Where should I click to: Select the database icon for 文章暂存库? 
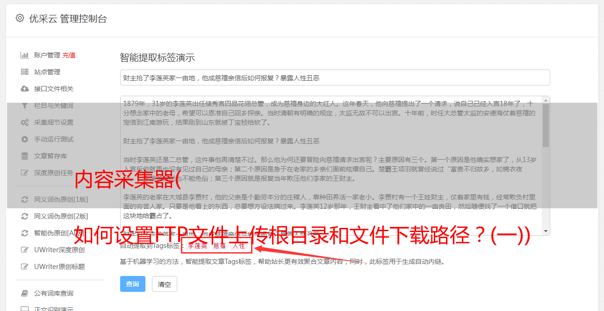pos(25,156)
